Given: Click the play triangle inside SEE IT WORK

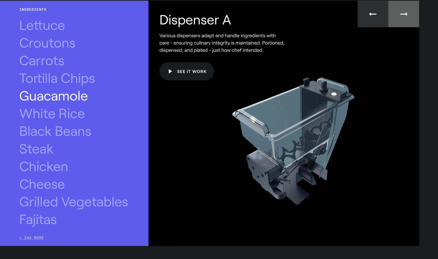Looking at the screenshot, I should (170, 71).
